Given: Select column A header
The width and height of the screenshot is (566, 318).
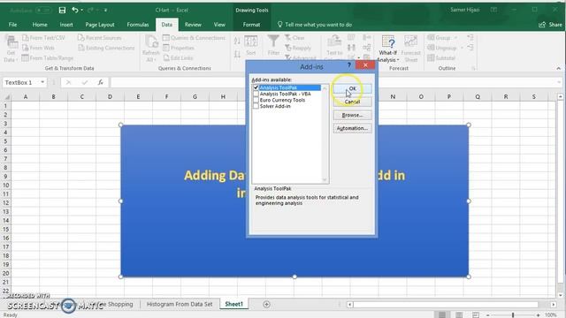Looking at the screenshot, I should click(x=26, y=96).
